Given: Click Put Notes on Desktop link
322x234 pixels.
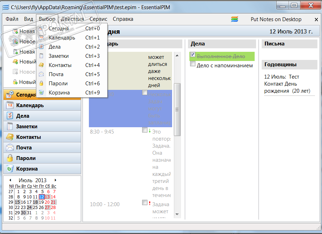Looking at the screenshot, I should [276, 19].
